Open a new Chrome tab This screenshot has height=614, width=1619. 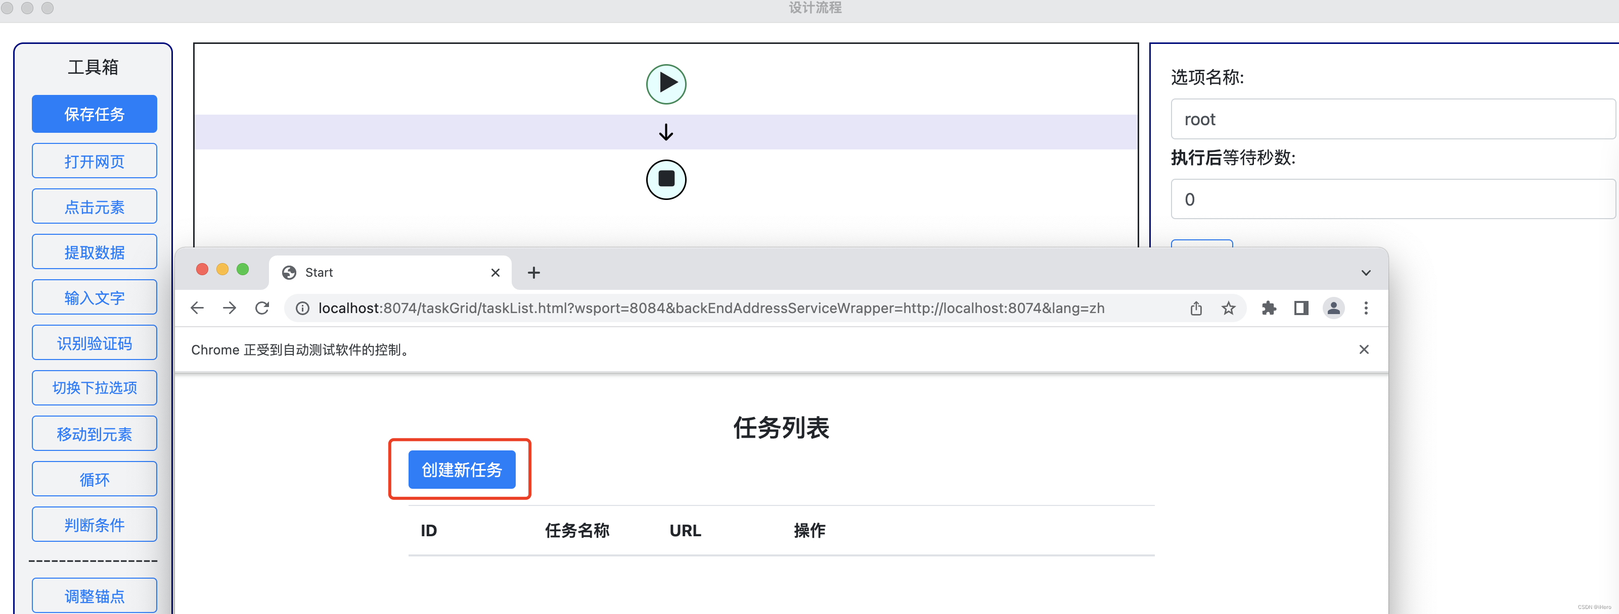(x=533, y=273)
